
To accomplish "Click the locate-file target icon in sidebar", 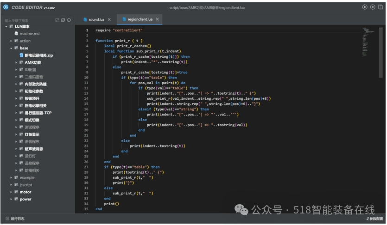I will coord(69,20).
